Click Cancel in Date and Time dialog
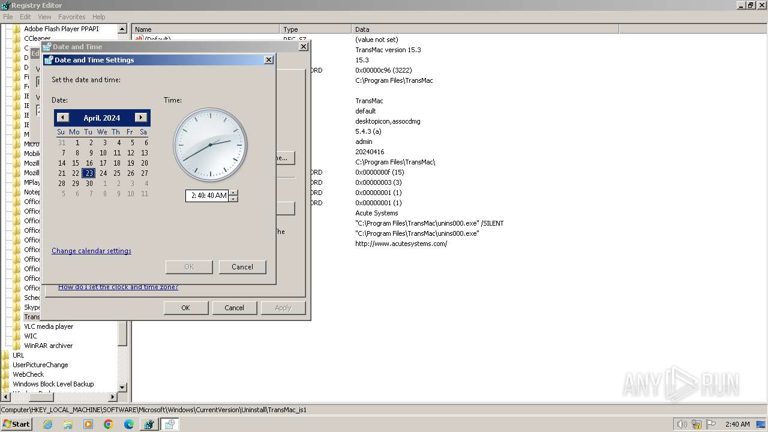The height and width of the screenshot is (432, 768). coord(234,308)
